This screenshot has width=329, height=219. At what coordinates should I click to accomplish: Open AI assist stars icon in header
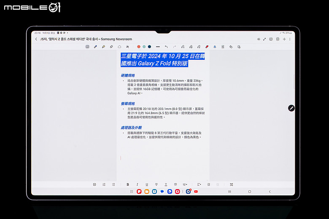(x=259, y=39)
